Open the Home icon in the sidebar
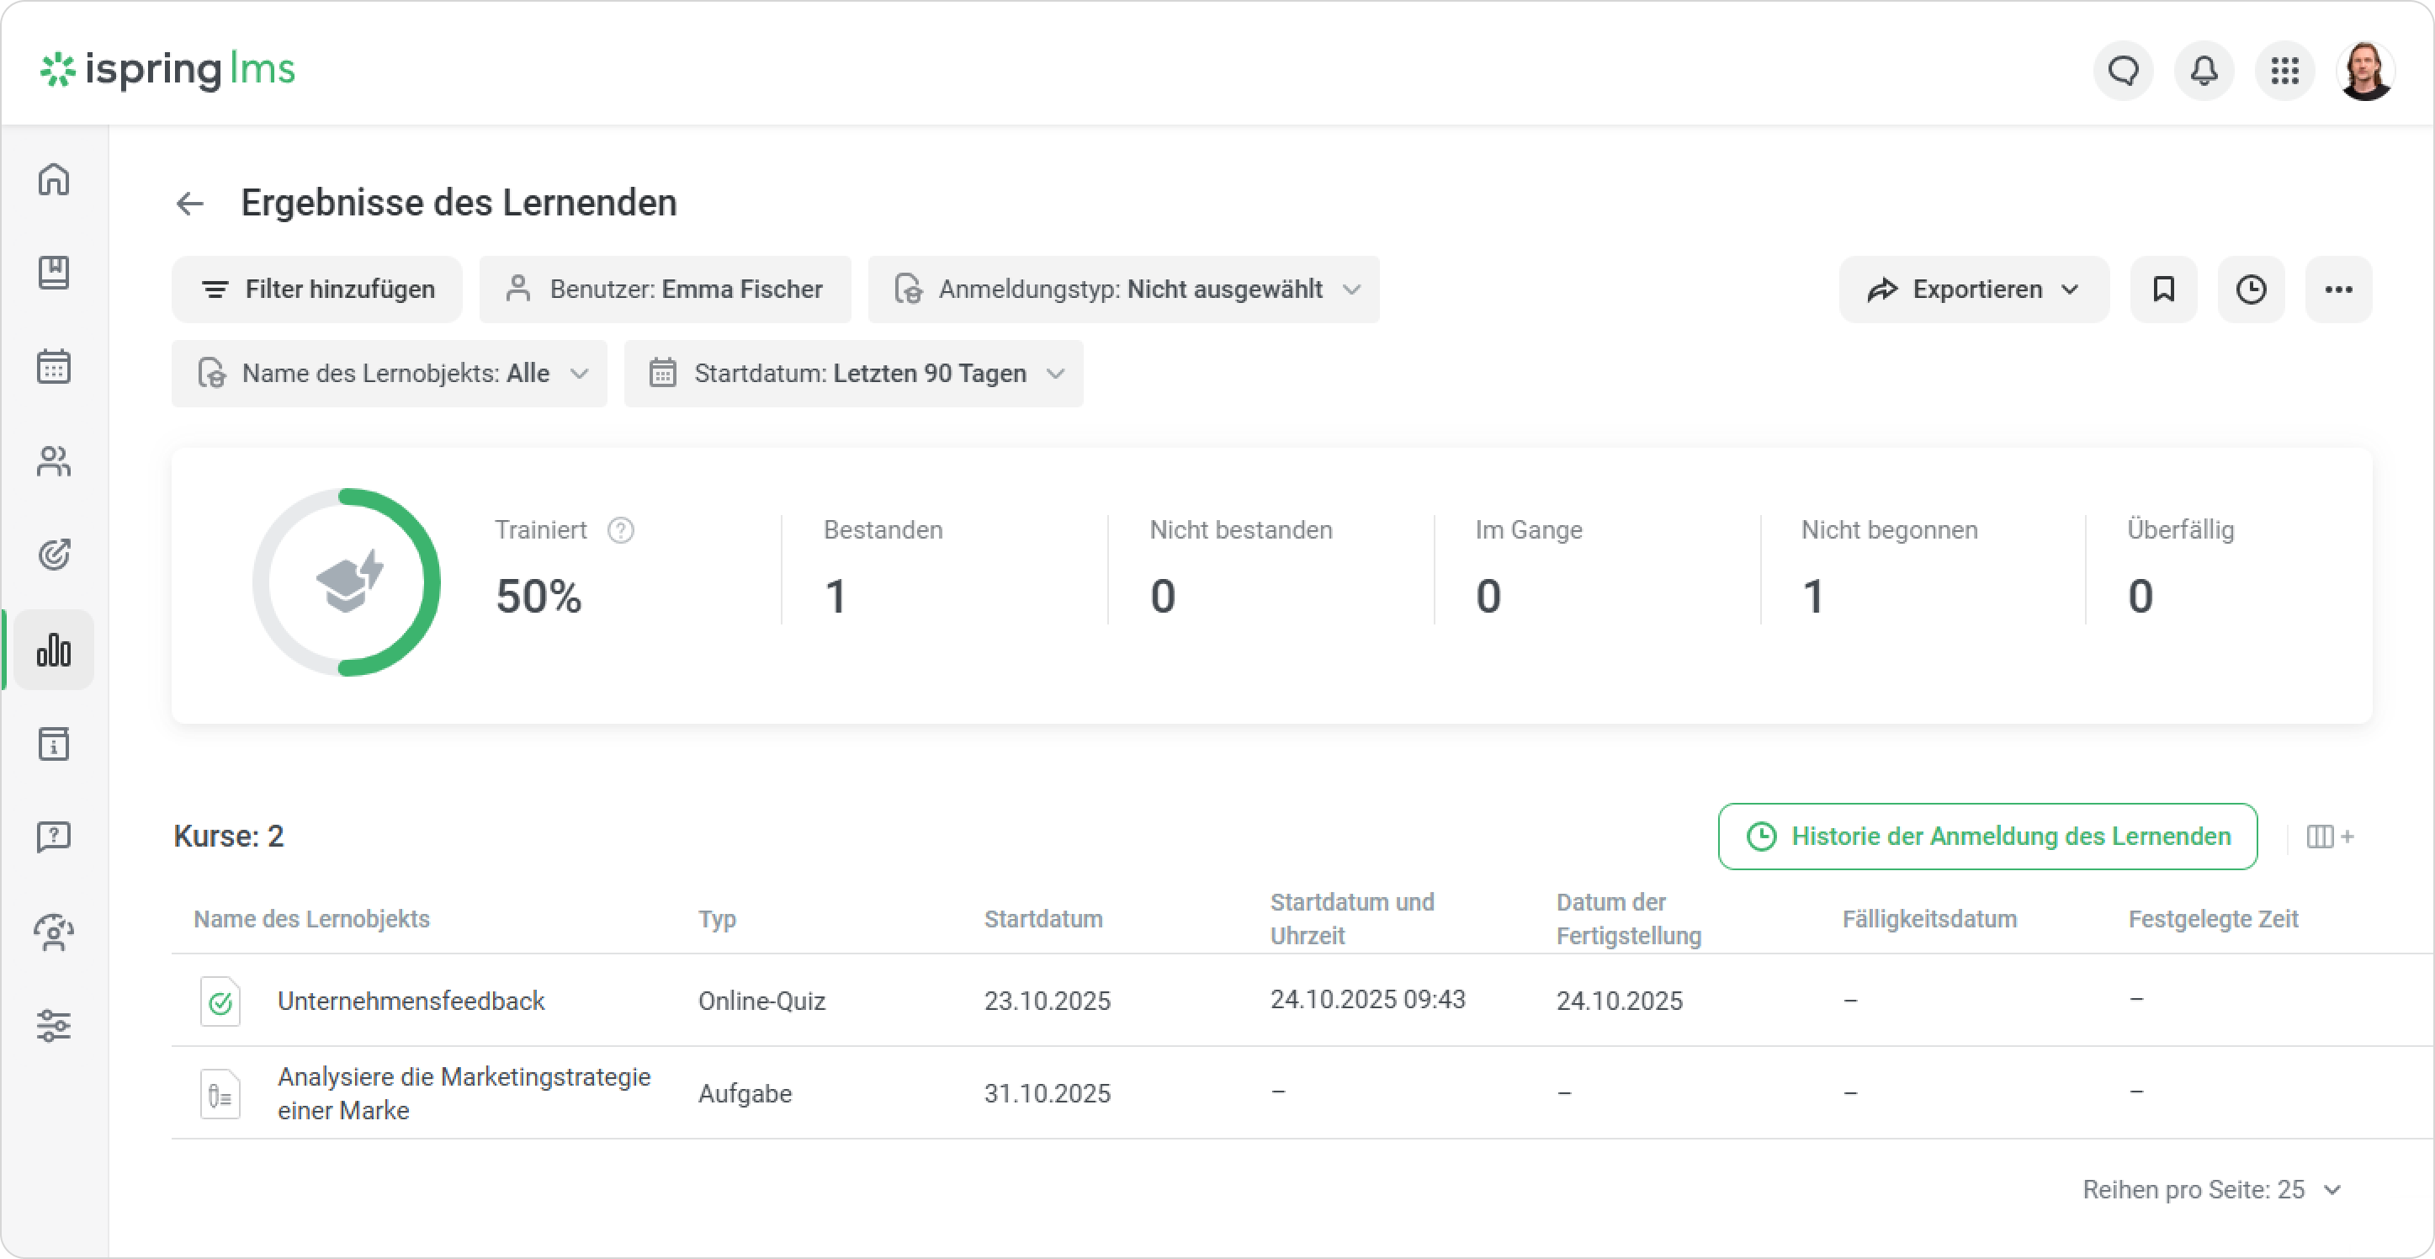The image size is (2435, 1259). tap(54, 178)
